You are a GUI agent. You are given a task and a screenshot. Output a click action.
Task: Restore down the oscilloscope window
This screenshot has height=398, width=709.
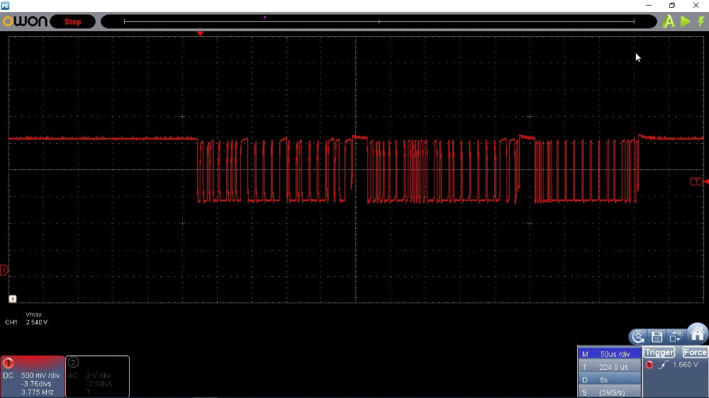coord(672,6)
